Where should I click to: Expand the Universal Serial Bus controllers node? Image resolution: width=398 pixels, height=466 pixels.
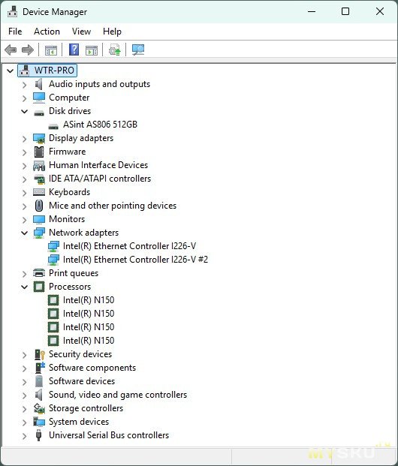tap(24, 436)
